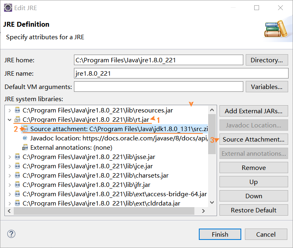
Task: Expand the jfr.jar tree node
Action: [x=10, y=185]
